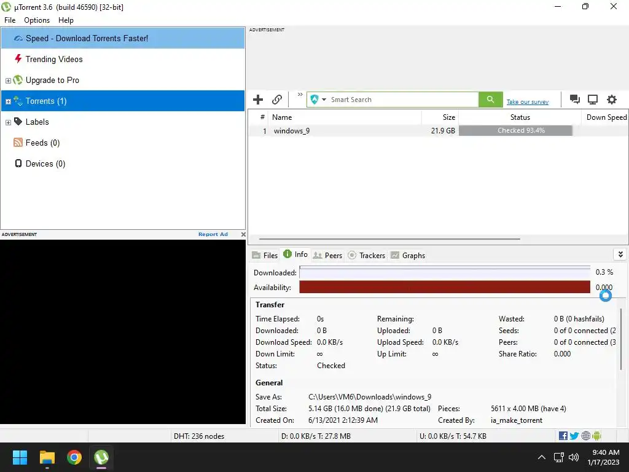The image size is (629, 472).
Task: Click the taskbar clock showing 9:40 AM
Action: pos(603,457)
